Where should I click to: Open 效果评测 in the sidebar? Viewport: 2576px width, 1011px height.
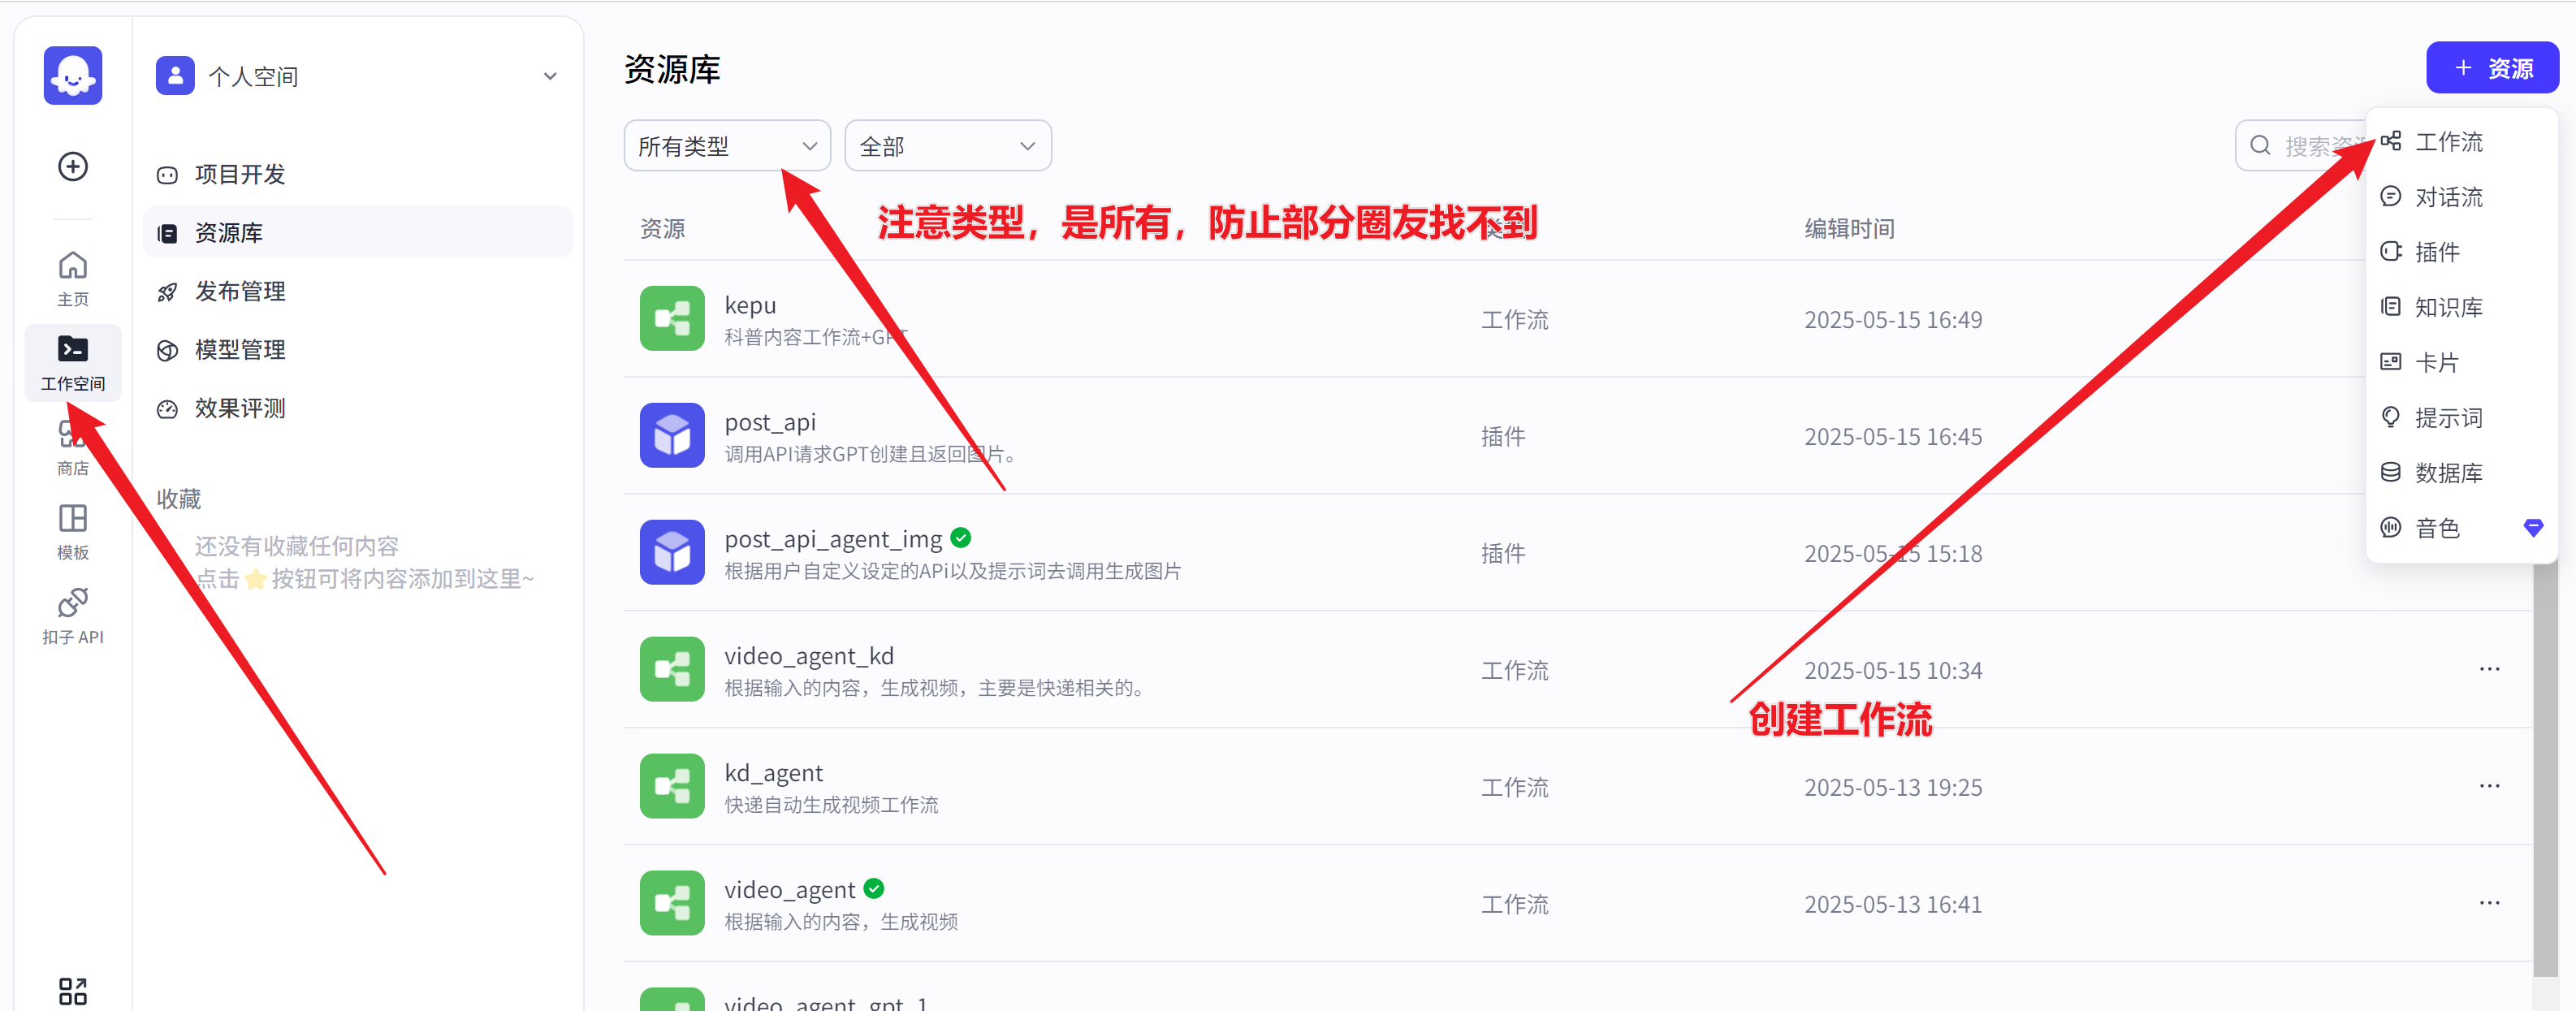pos(358,408)
